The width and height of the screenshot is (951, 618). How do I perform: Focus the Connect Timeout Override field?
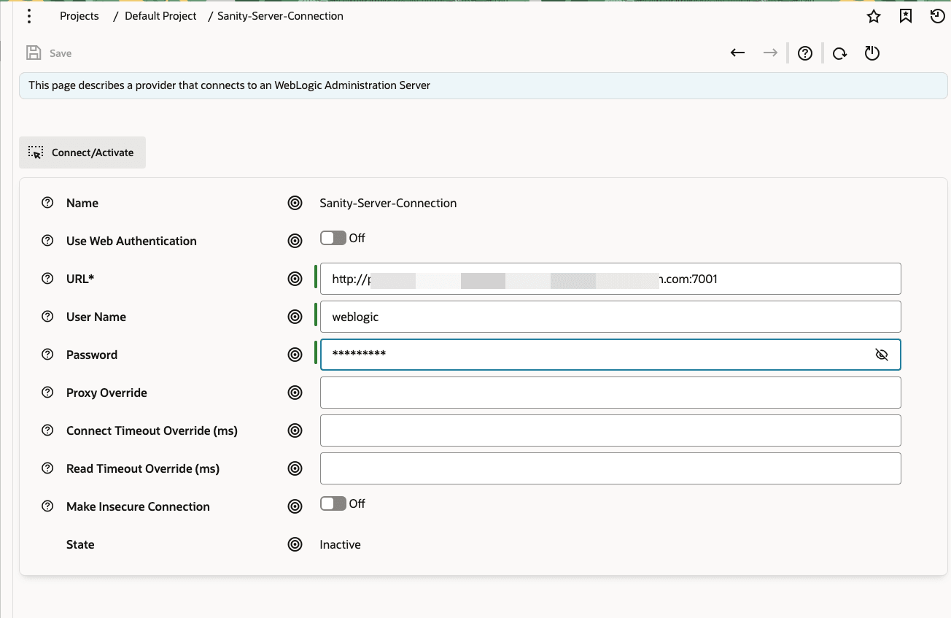point(610,430)
